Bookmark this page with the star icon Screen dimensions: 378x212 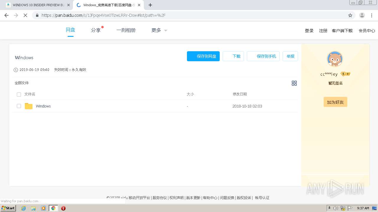[x=350, y=15]
